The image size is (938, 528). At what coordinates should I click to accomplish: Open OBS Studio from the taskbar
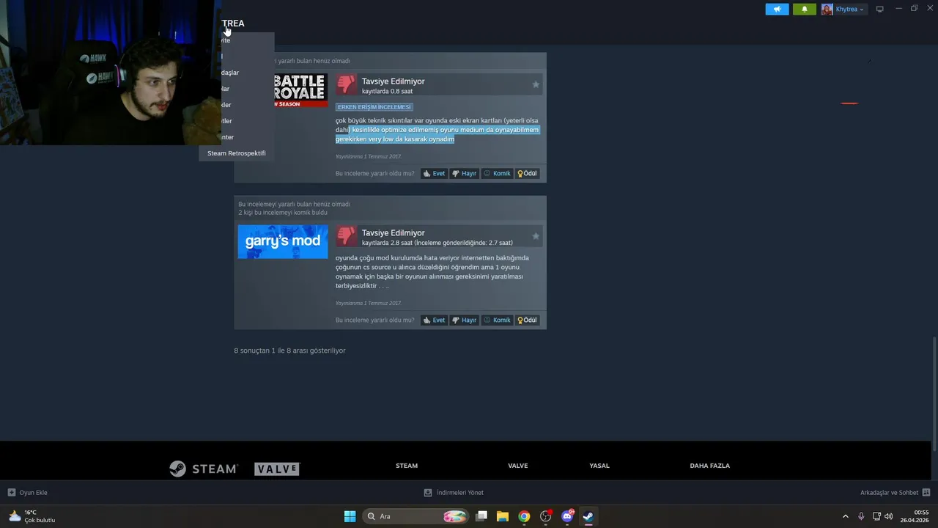[545, 516]
